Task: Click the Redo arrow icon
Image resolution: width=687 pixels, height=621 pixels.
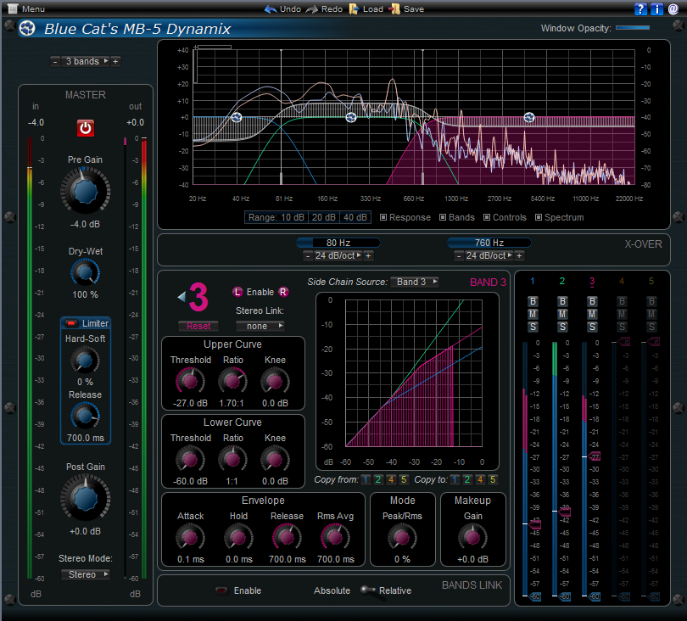Action: click(x=311, y=8)
